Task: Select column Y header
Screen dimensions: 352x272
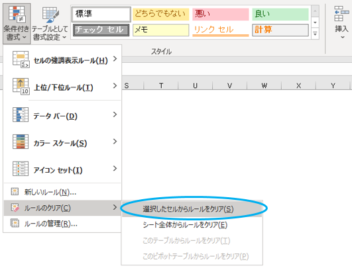Action: [x=333, y=85]
